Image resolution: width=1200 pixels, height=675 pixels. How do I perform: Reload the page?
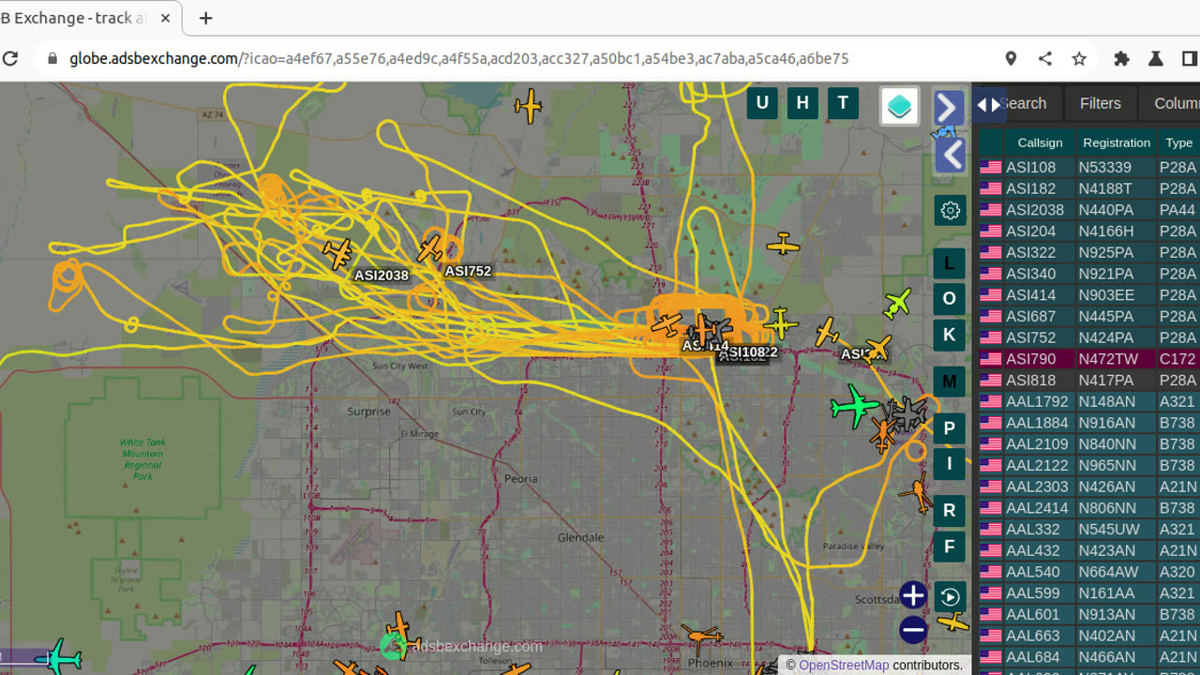click(10, 58)
